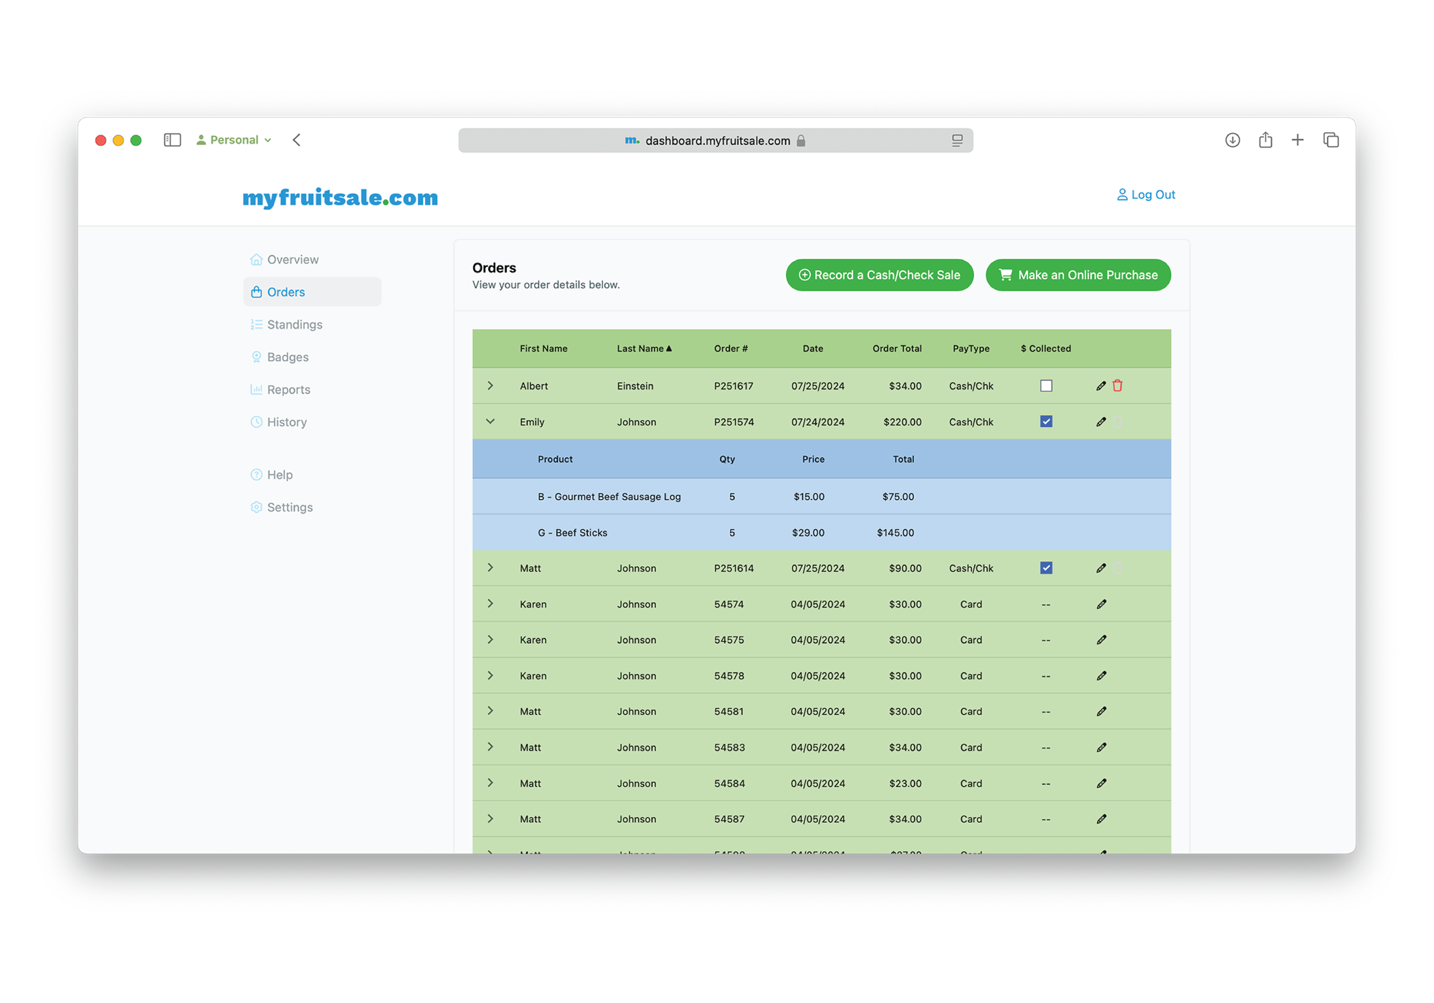
Task: Click the $220.00 order total for Emily
Action: [902, 421]
